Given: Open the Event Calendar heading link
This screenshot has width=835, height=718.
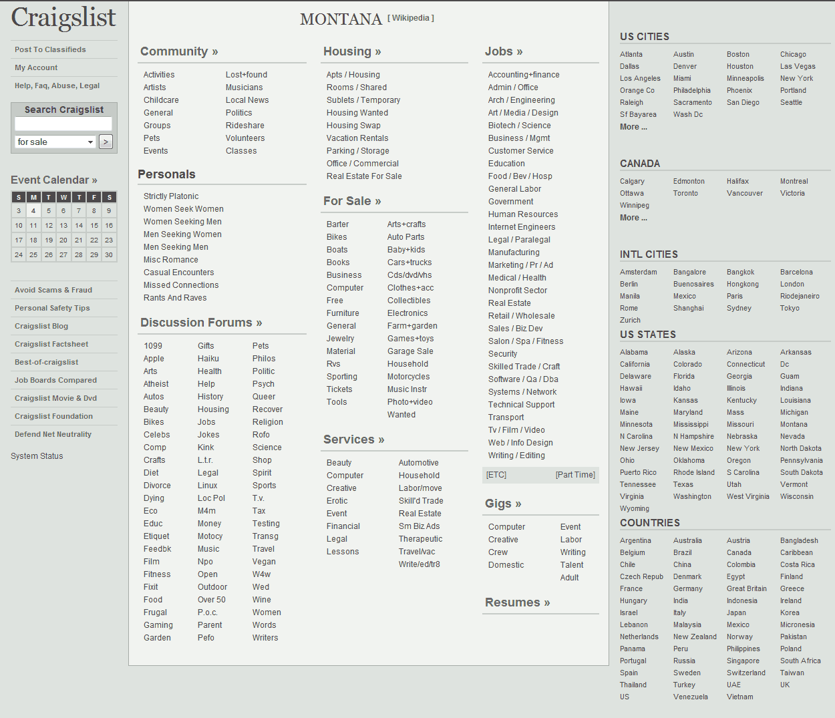Looking at the screenshot, I should (x=54, y=180).
